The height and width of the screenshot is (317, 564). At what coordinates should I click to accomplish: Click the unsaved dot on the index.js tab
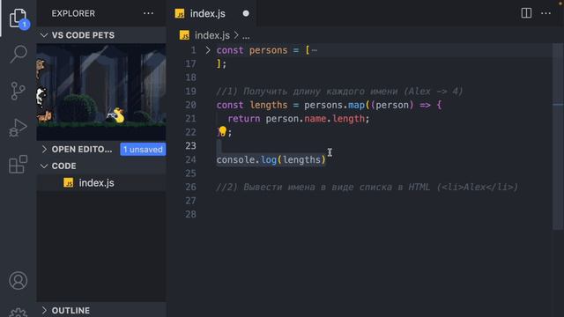(246, 13)
